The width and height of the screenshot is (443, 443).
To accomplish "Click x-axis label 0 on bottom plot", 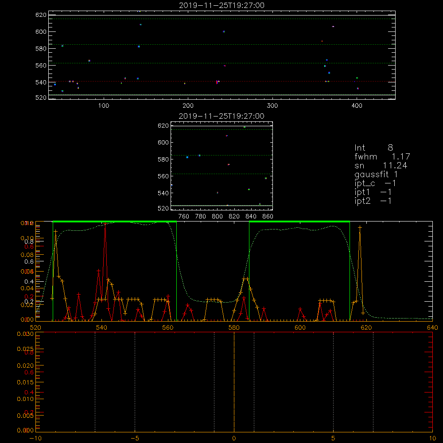I will tap(234, 439).
